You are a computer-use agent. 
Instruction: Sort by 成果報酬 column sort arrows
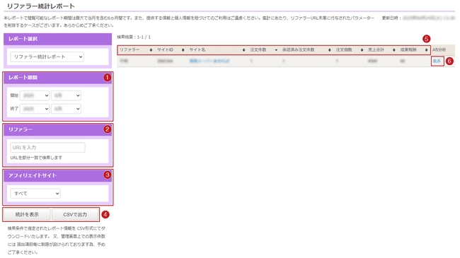coord(426,50)
